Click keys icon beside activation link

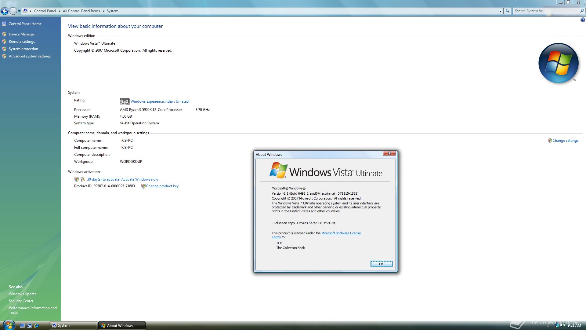coord(83,179)
